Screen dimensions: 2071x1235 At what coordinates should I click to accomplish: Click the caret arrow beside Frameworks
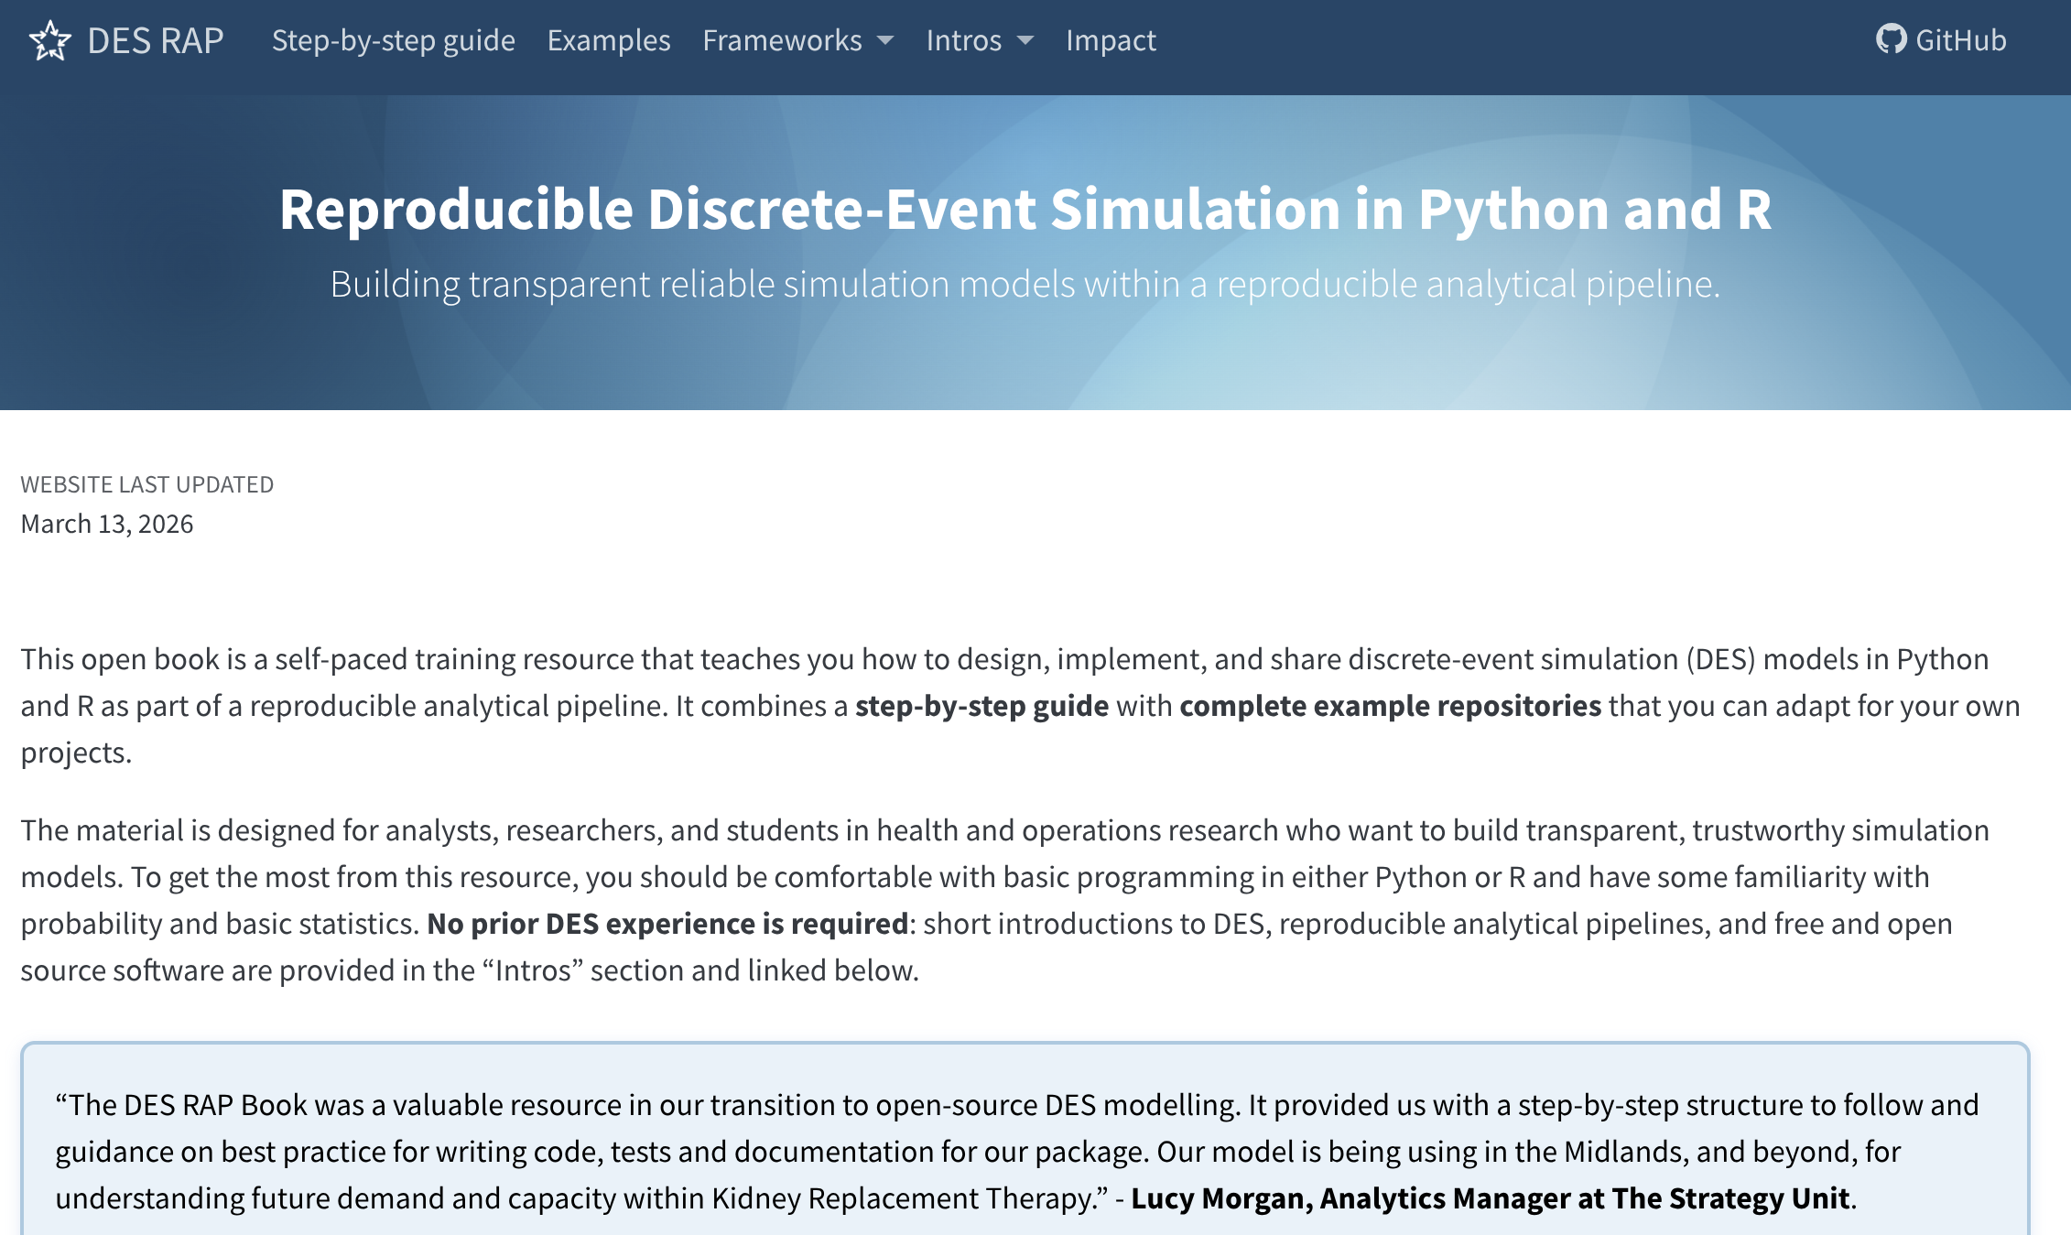point(885,41)
